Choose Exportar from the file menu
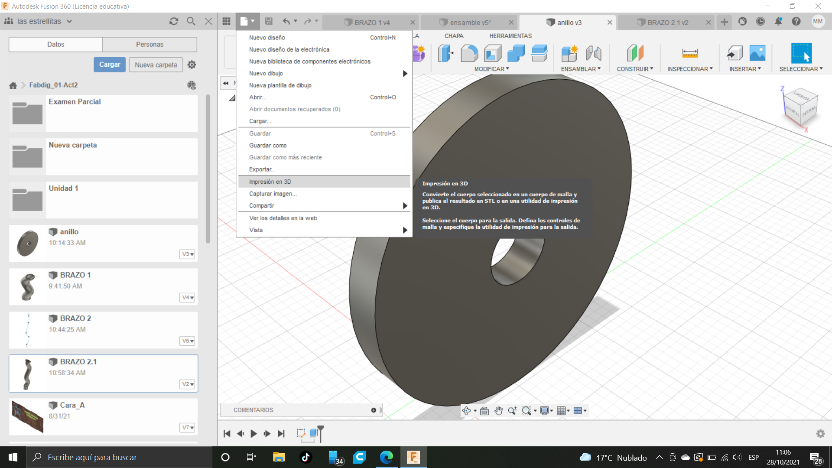 click(262, 169)
